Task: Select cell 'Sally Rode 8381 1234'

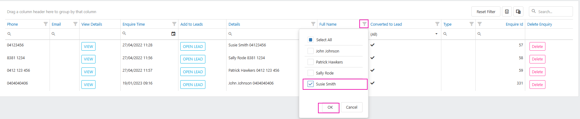Action: (246, 58)
